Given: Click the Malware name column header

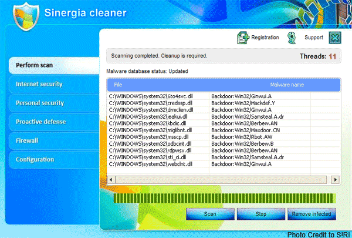Looking at the screenshot, I should pyautogui.click(x=287, y=85).
